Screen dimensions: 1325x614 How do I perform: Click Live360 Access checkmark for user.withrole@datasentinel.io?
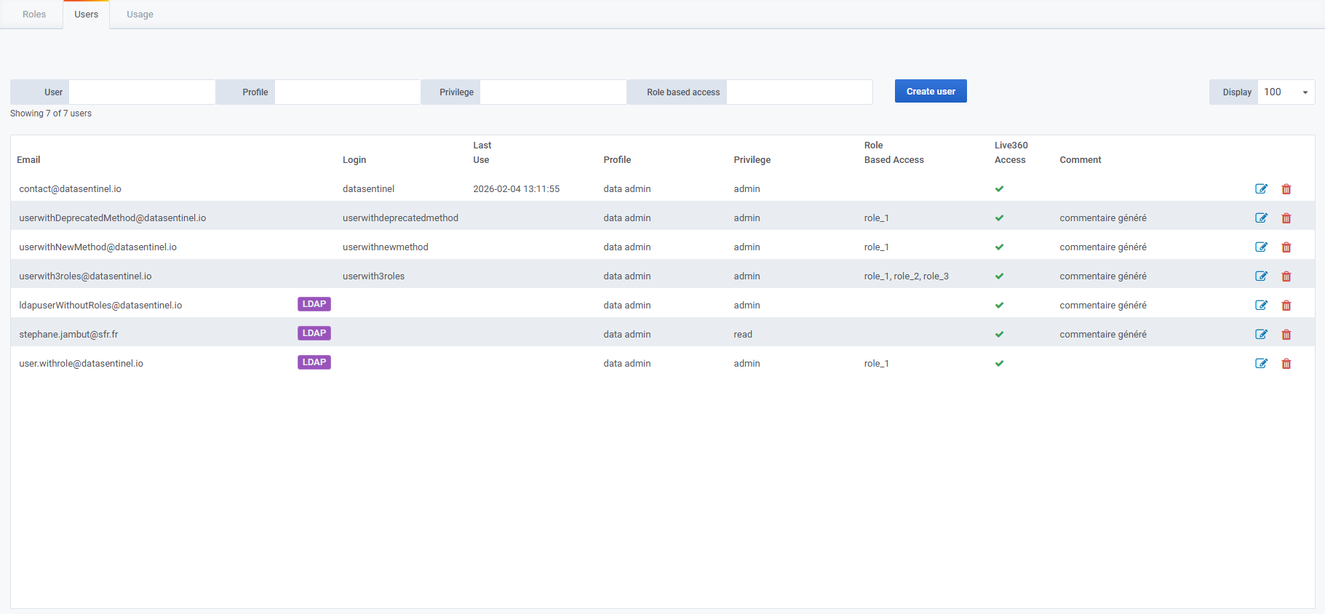[x=999, y=364]
